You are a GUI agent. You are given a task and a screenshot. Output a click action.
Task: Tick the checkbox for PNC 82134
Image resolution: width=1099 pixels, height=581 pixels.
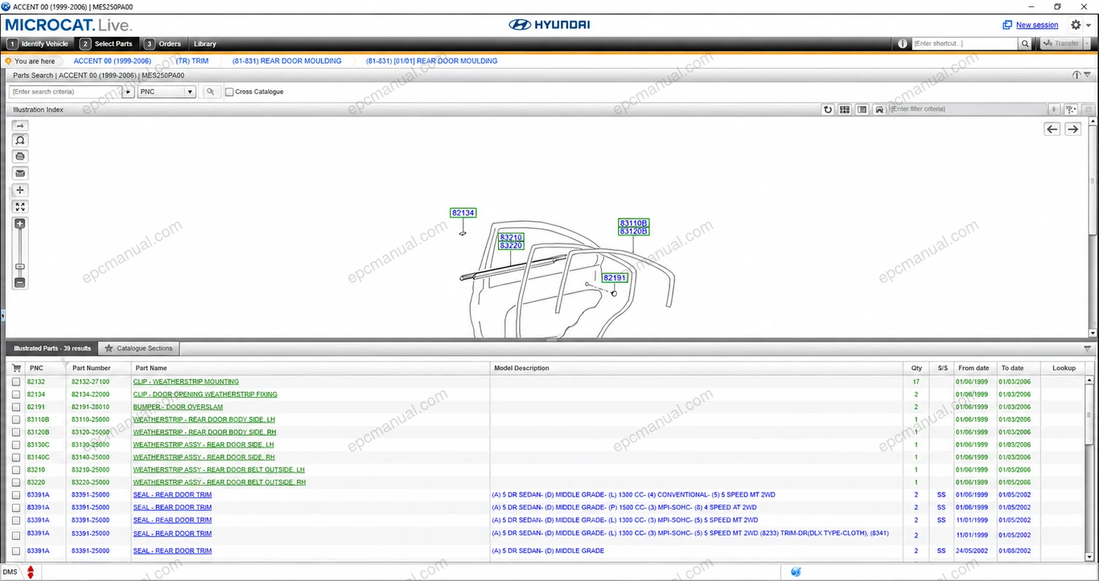[x=16, y=395]
